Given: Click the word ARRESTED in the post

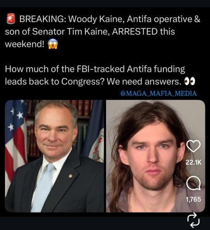Looking at the screenshot, I should [x=135, y=32].
